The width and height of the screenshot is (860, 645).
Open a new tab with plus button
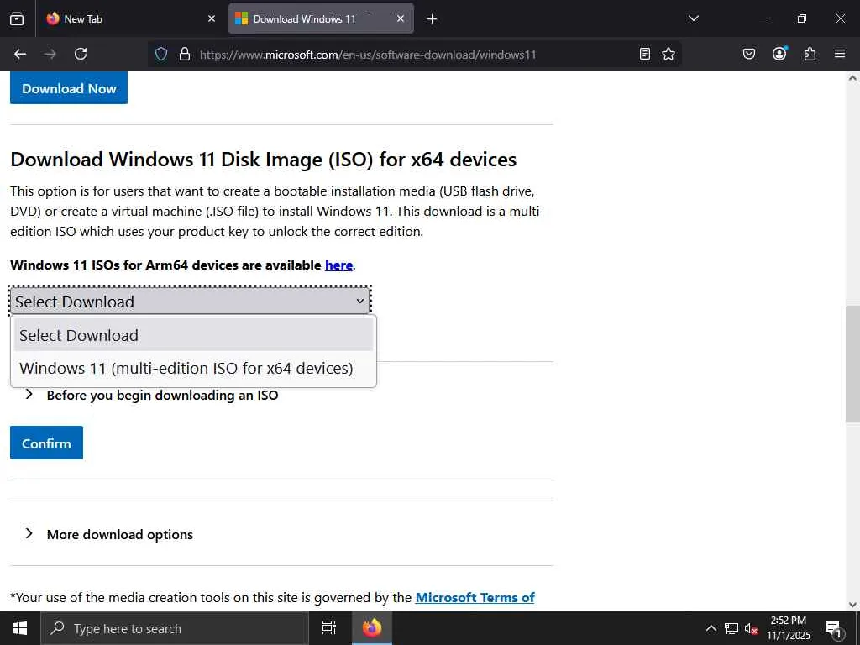click(x=432, y=18)
